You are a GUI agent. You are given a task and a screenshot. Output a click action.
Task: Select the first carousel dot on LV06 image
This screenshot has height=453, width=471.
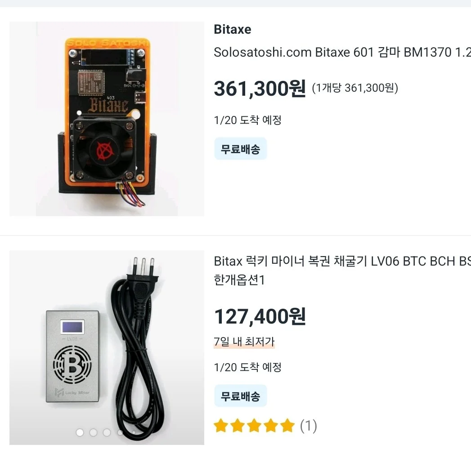point(80,432)
